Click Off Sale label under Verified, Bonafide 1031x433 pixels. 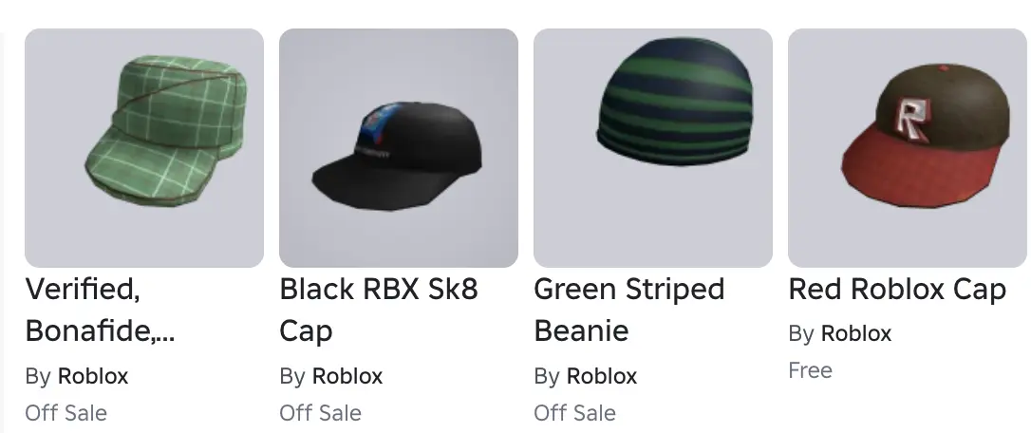tap(66, 413)
